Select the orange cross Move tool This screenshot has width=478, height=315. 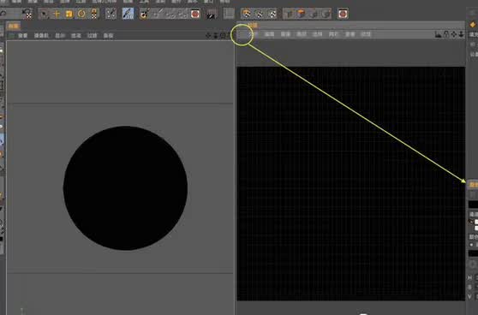(57, 14)
